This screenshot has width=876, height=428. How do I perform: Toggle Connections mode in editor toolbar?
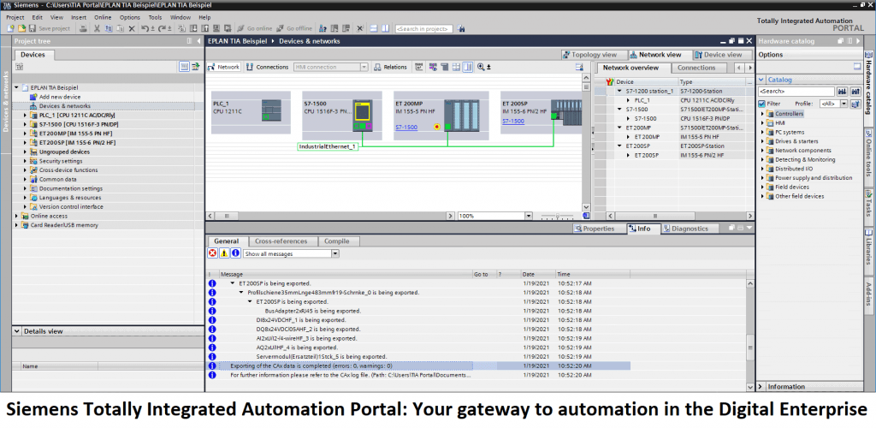pyautogui.click(x=267, y=67)
